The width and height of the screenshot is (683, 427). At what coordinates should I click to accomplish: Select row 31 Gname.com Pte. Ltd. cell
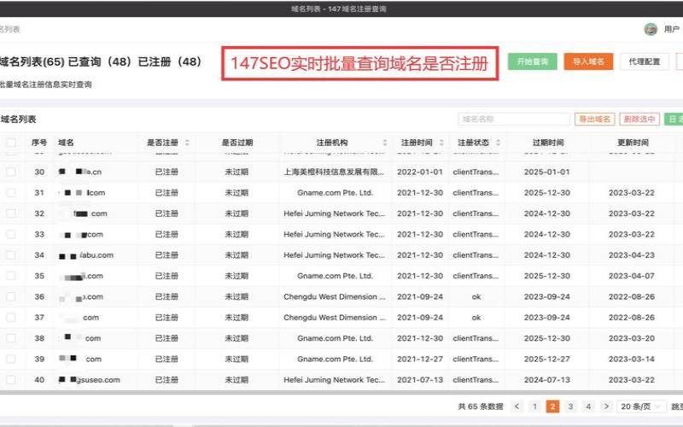(335, 193)
